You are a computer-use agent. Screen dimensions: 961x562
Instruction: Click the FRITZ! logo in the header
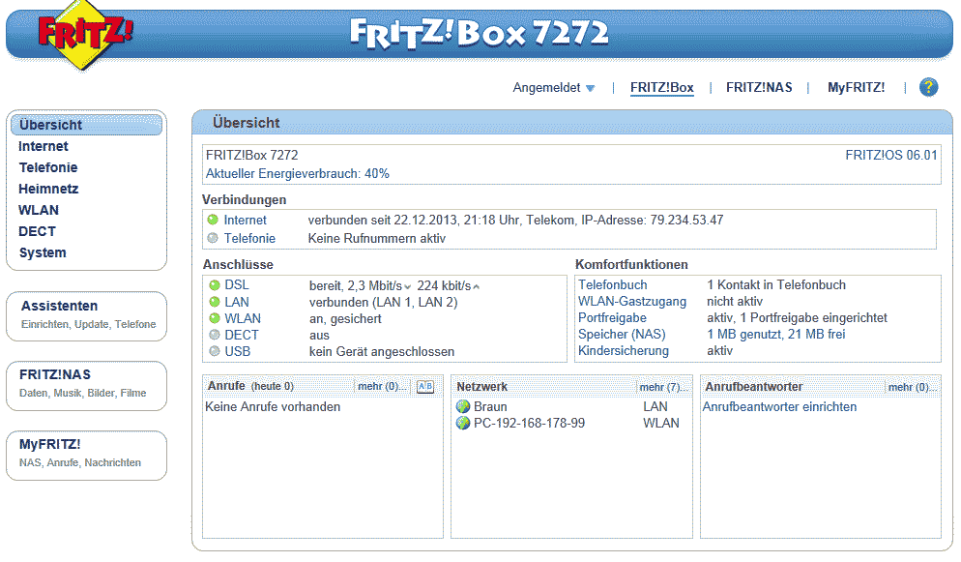click(84, 34)
